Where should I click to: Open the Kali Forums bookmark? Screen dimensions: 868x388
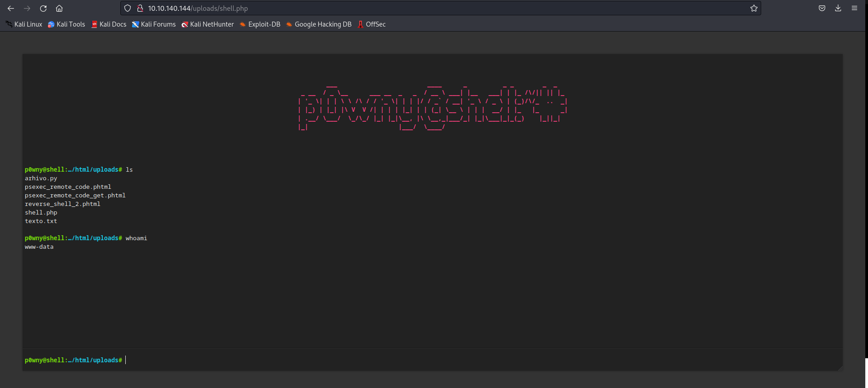point(154,24)
